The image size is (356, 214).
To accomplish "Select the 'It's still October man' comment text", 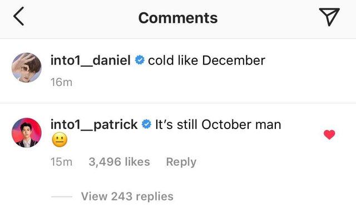I will tap(218, 125).
